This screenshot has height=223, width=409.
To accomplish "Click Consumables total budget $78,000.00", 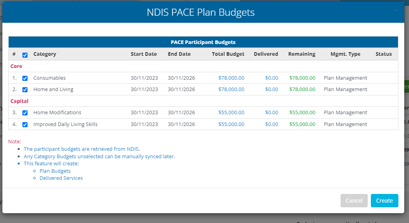I will pos(231,78).
